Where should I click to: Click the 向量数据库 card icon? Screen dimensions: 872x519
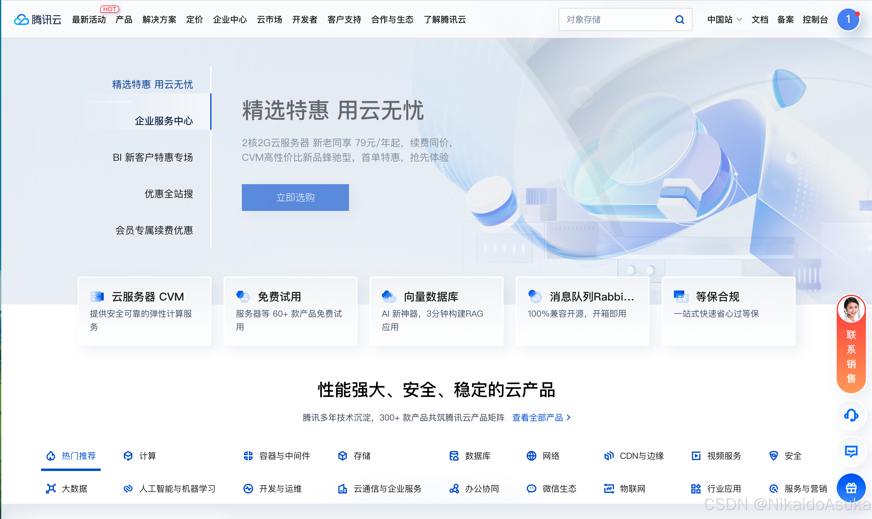point(389,296)
